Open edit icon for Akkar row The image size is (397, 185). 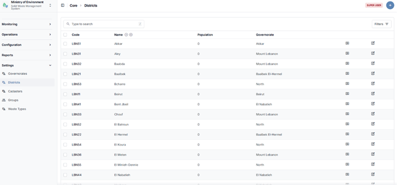pyautogui.click(x=373, y=43)
